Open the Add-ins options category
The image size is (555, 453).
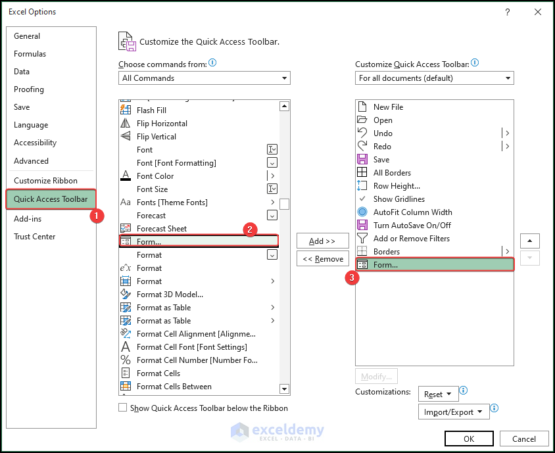(x=28, y=219)
